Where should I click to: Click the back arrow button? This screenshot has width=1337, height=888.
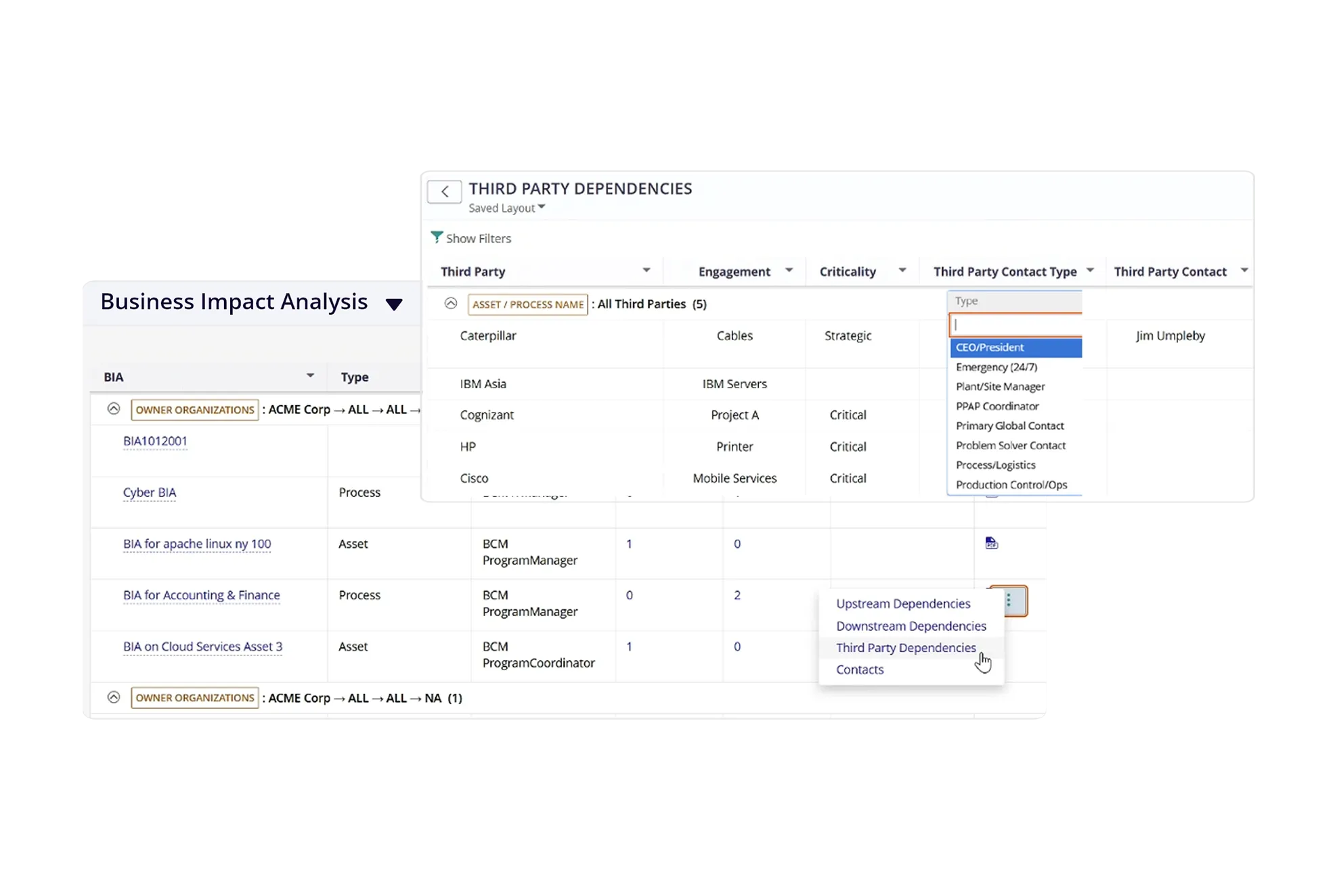click(x=444, y=191)
